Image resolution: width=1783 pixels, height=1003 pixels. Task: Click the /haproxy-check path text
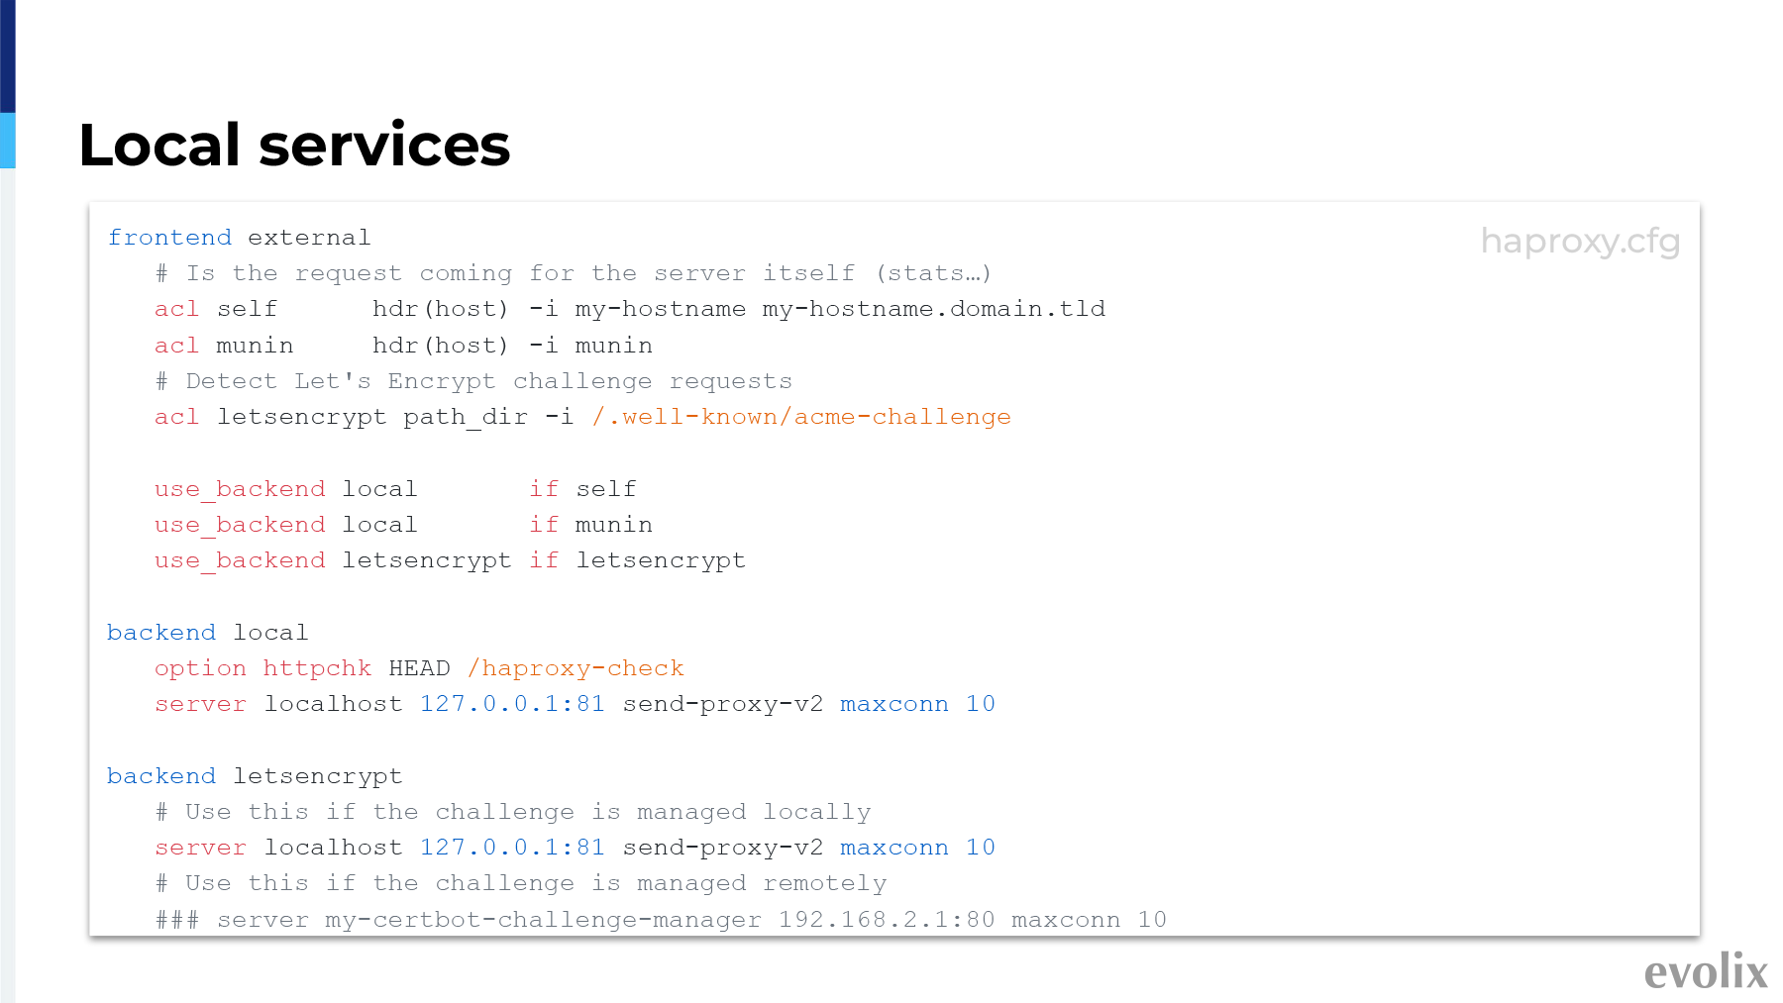576,668
